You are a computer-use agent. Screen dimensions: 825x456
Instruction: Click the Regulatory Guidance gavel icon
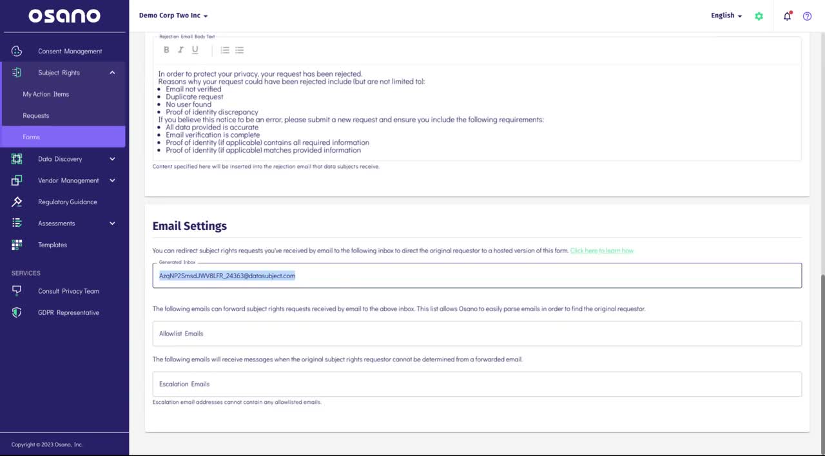pos(17,202)
